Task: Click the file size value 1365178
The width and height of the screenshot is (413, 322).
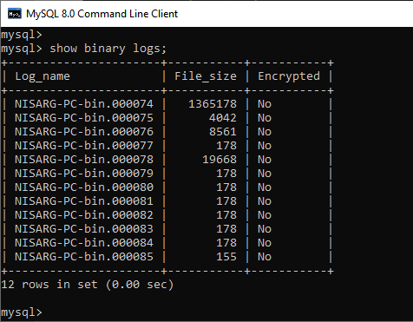Action: coord(213,104)
